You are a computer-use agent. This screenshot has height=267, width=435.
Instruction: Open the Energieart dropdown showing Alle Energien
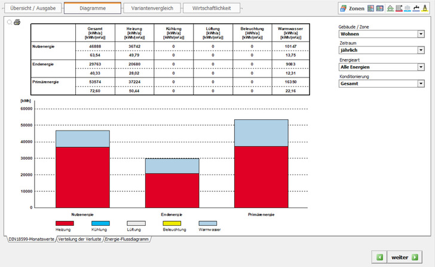click(381, 67)
